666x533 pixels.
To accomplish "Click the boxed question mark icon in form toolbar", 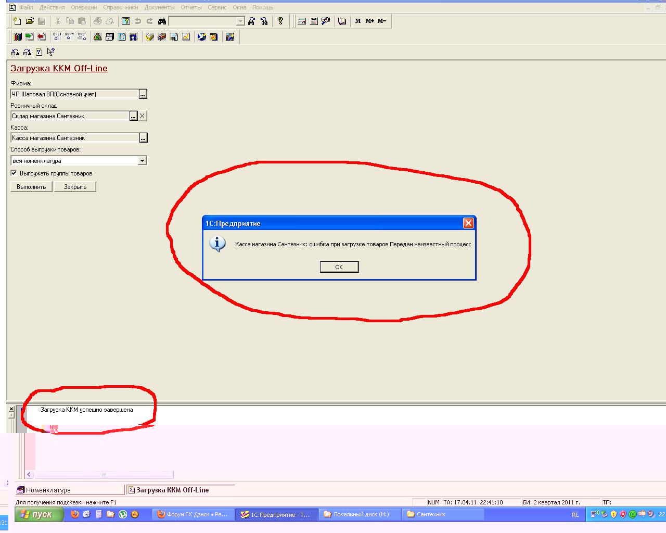I will [39, 52].
